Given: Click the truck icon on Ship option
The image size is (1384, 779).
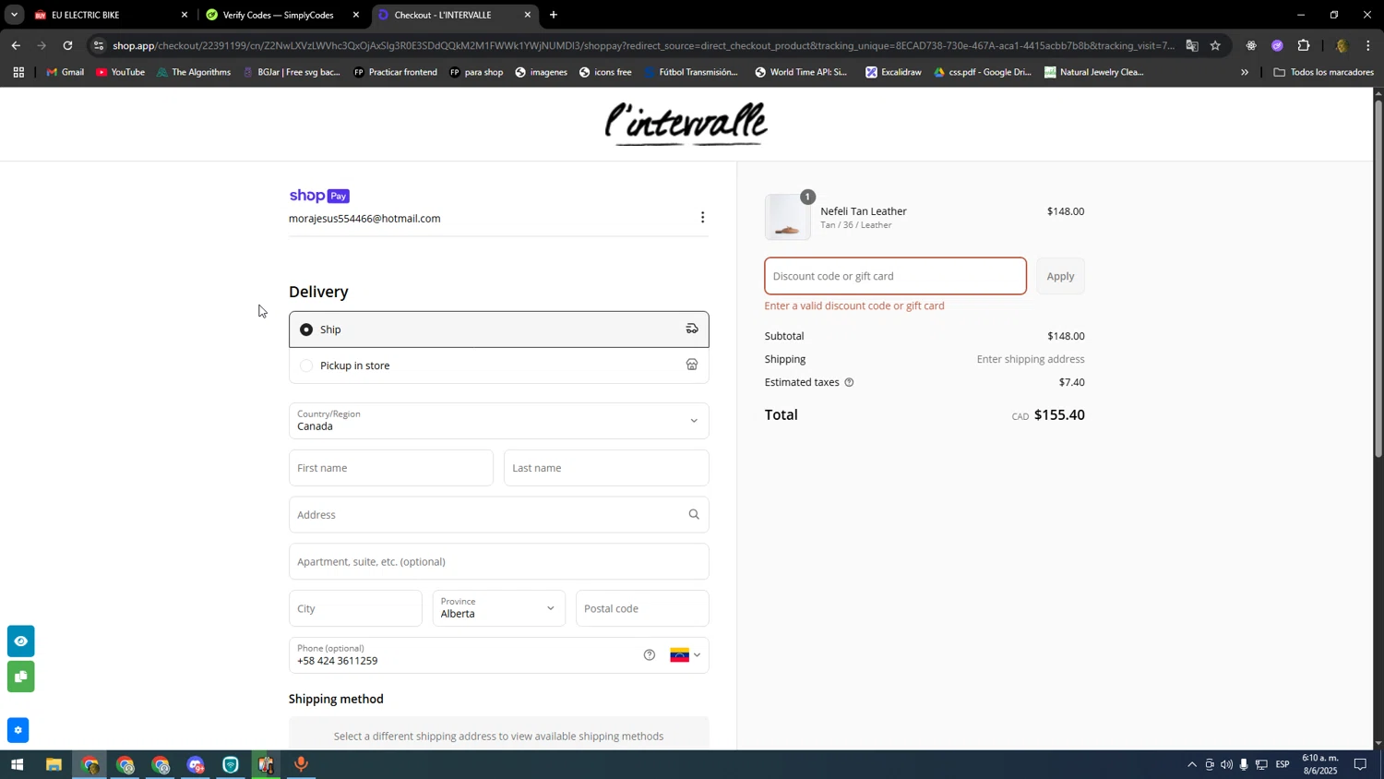Looking at the screenshot, I should (692, 329).
